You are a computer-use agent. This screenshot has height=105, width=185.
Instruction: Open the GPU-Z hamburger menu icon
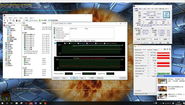170,49
